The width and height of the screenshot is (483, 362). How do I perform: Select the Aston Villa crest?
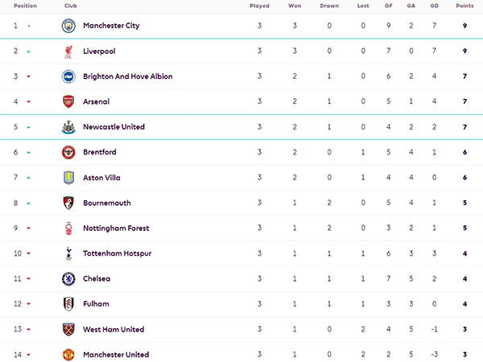[x=68, y=178]
